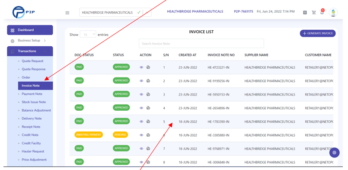This screenshot has width=348, height=170.
Task: View invoice HE-3385880-IN with eye icon
Action: click(141, 135)
